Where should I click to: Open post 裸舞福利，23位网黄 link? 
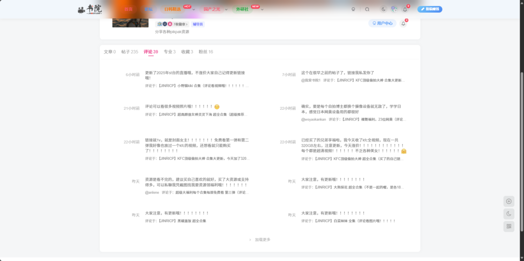(x=374, y=120)
